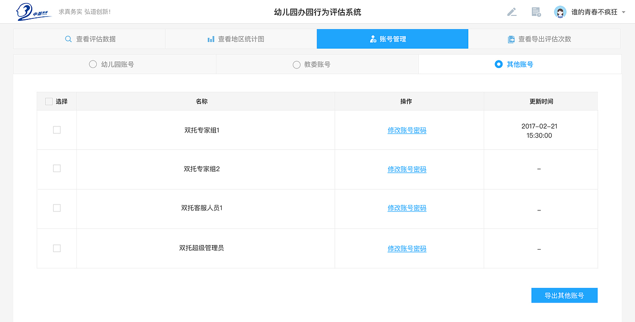Click the 导出其他账号 button

564,295
